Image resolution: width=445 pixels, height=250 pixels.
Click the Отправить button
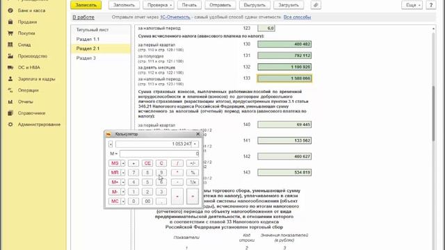220,5
